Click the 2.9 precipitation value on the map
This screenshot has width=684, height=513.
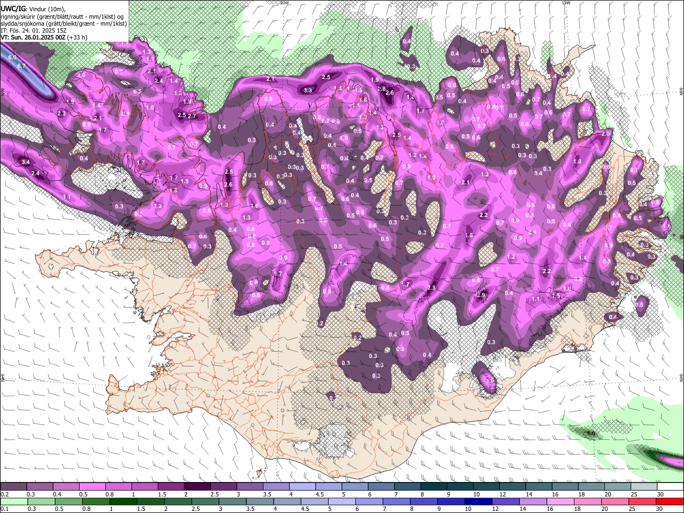[481, 295]
